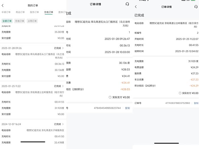Tap charging duration 00:41:55 in order list
The height and width of the screenshot is (149, 199).
point(59,102)
